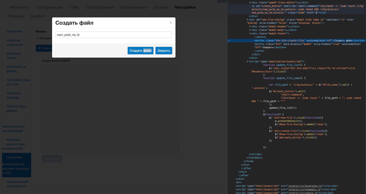The height and width of the screenshot is (194, 366).
Task: Select the closing form tag line
Action: (248, 161)
